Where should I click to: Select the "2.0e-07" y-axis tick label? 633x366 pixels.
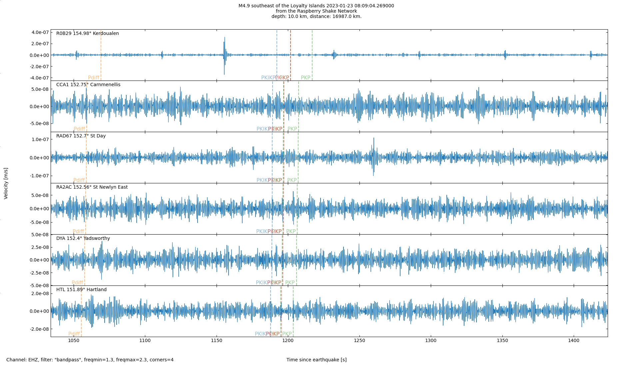coord(40,44)
